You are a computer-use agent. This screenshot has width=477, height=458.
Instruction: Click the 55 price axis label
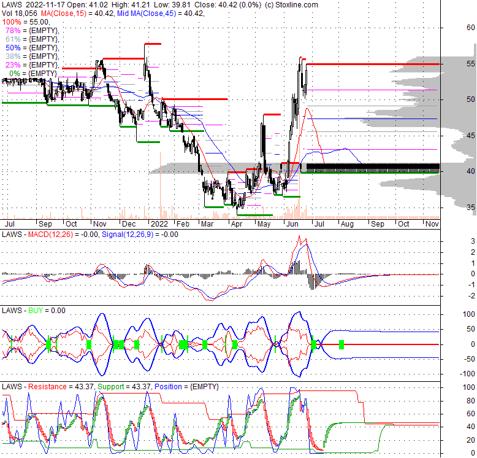tap(471, 64)
